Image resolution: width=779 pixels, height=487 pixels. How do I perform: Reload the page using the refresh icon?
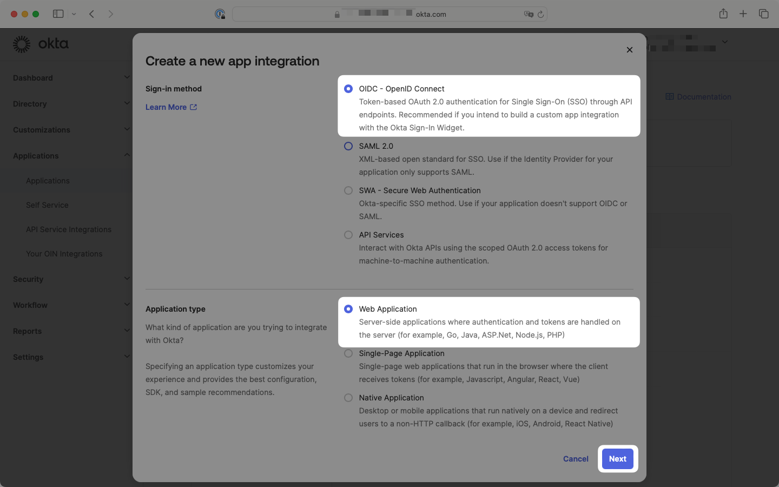(540, 14)
